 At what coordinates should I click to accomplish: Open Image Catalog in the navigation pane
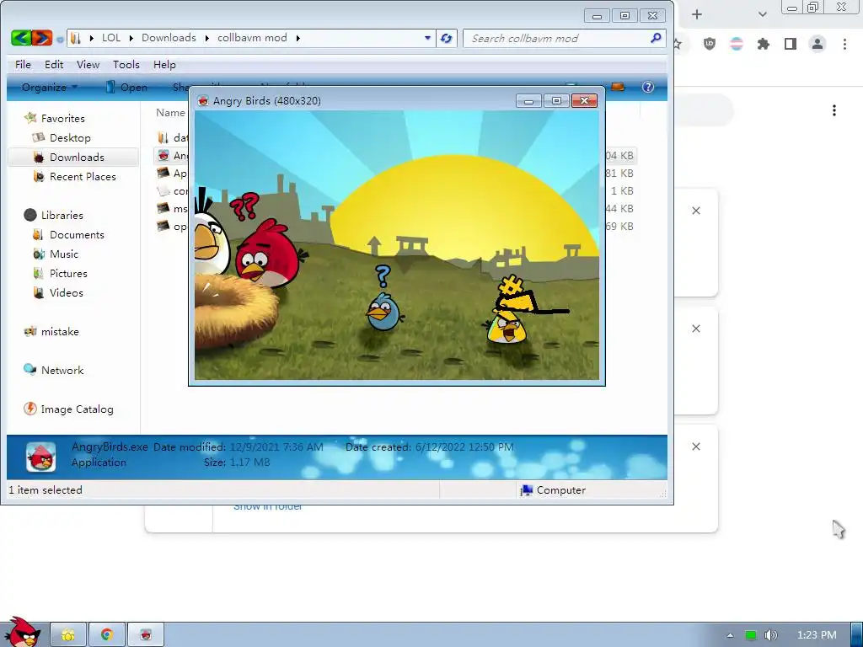69,409
